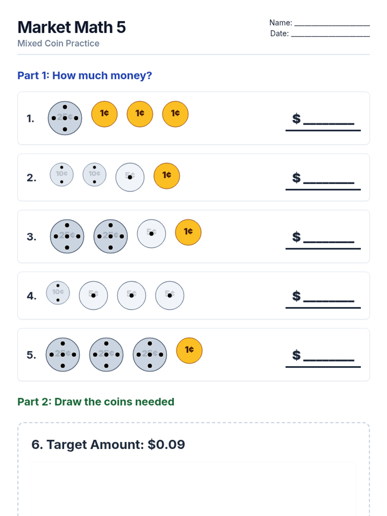
Task: Click the 'Market Math 5' title
Action: click(x=72, y=27)
